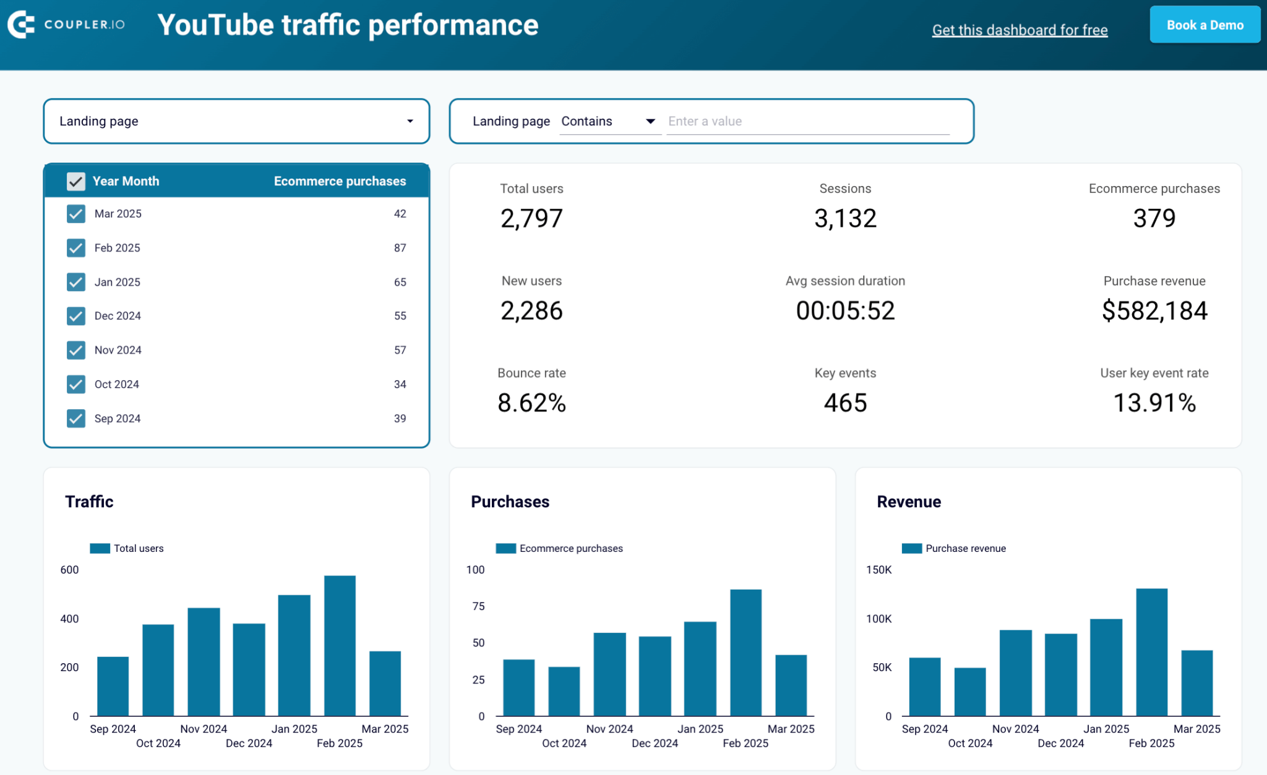The width and height of the screenshot is (1267, 775).
Task: Uncheck the Dec 2024 checkbox
Action: 75,316
